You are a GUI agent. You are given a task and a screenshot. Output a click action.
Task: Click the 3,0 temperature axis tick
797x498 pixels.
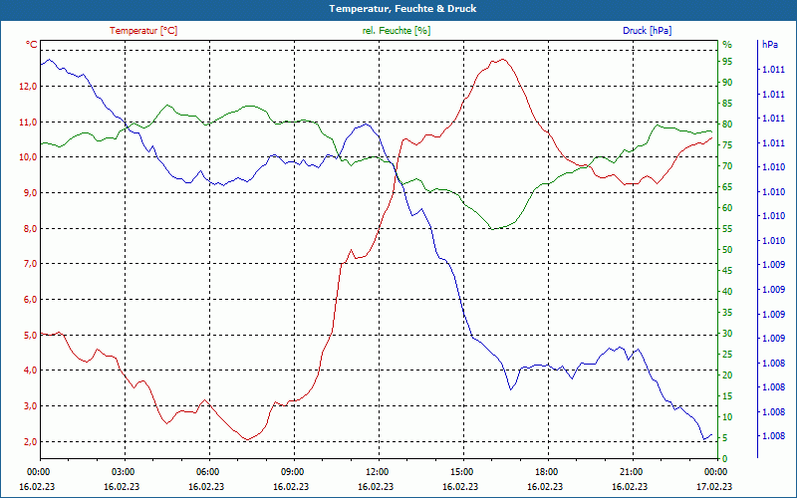point(30,406)
